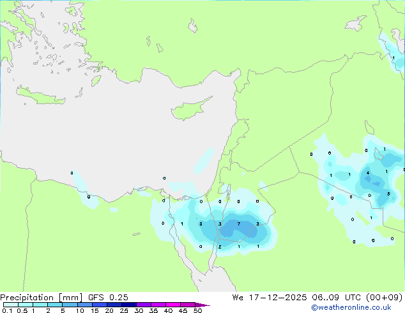
Task: Click the 'GFS 0.25' model label
Action: (108, 298)
